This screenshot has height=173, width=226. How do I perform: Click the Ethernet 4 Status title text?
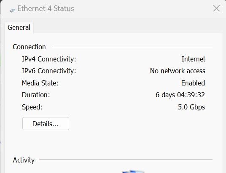(x=46, y=8)
